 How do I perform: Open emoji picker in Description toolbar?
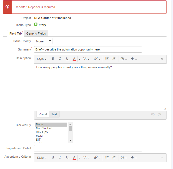tap(124, 59)
